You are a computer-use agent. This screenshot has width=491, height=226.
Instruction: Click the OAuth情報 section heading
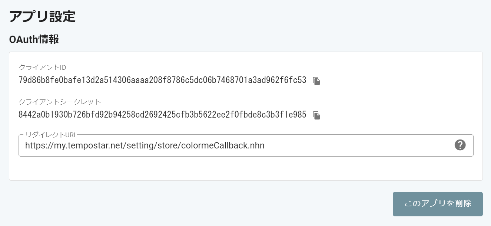(x=34, y=39)
